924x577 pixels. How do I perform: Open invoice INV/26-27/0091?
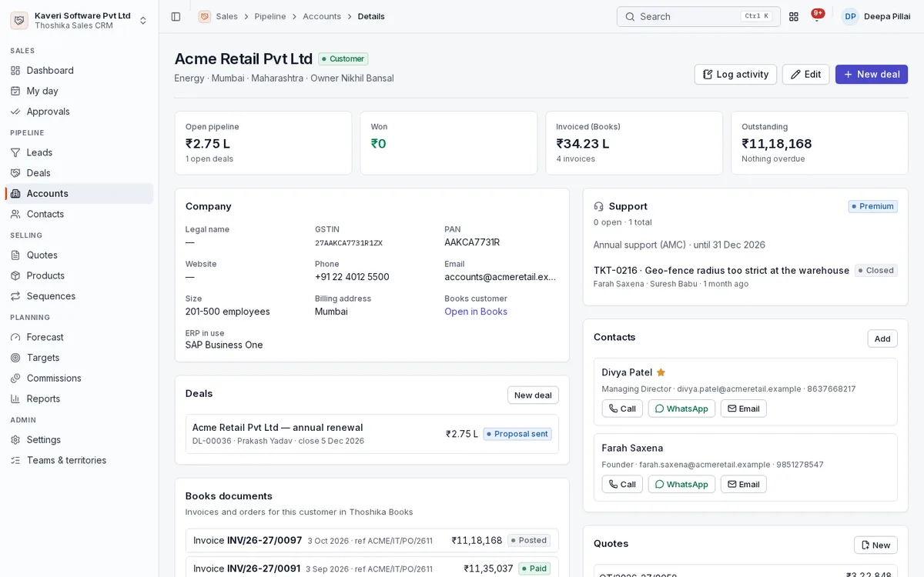(372, 568)
